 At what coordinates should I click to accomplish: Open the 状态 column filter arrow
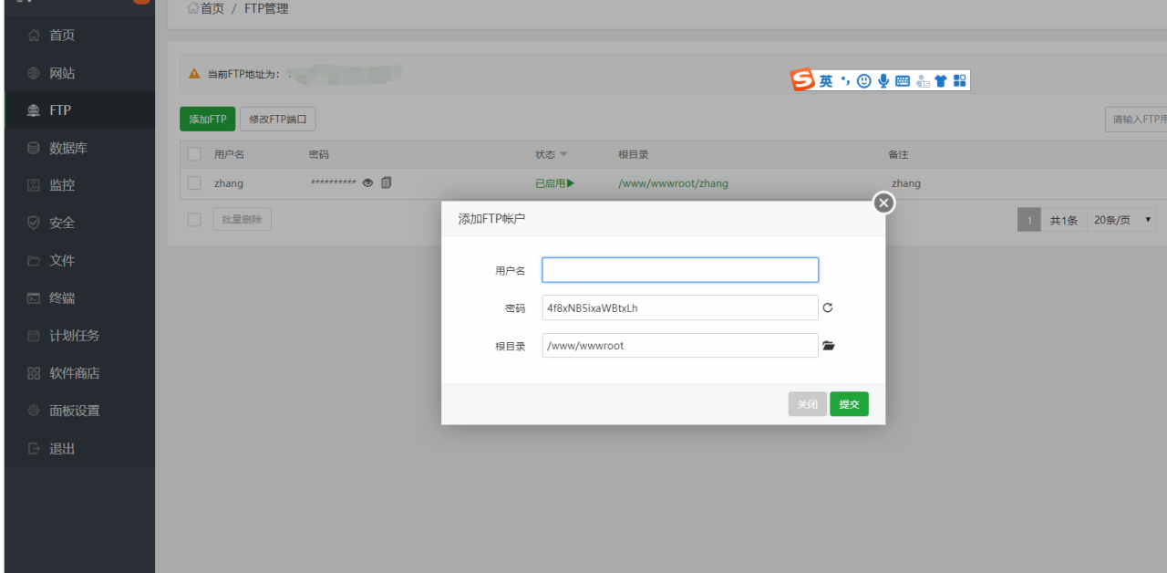coord(563,155)
